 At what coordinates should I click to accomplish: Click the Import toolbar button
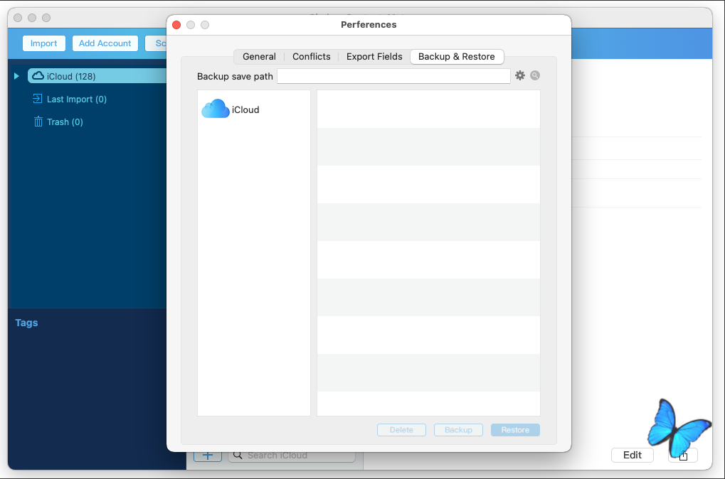[x=43, y=43]
